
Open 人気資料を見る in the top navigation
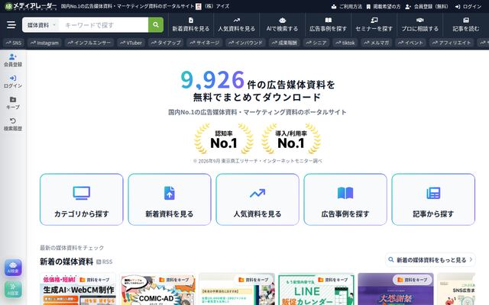pos(236,24)
